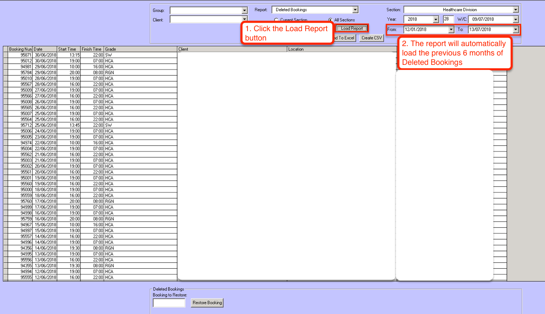545x314 pixels.
Task: Open the Client dropdown list
Action: coord(245,19)
